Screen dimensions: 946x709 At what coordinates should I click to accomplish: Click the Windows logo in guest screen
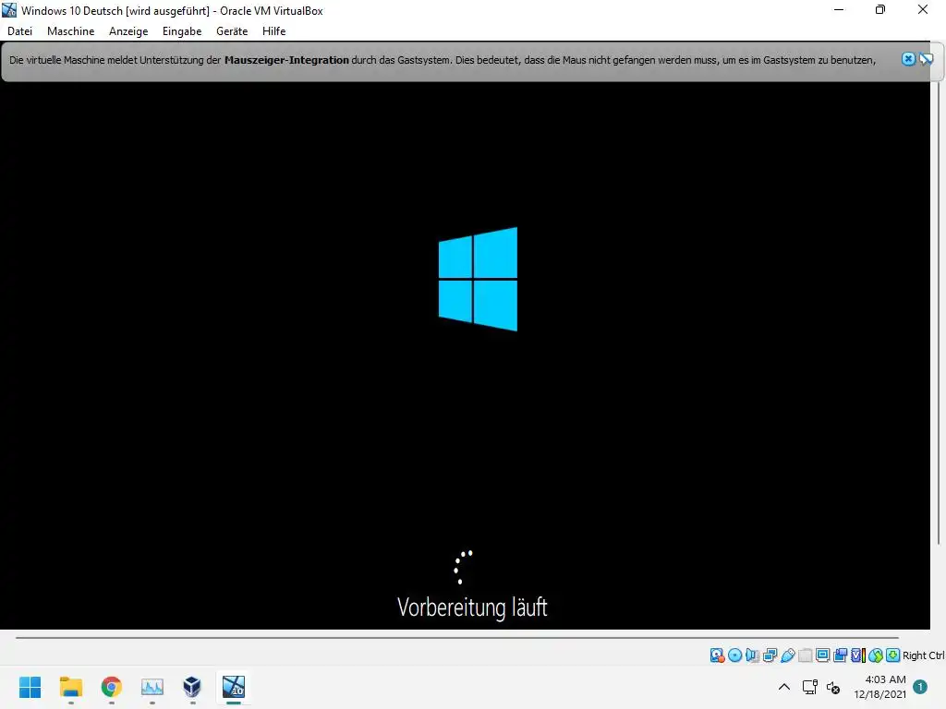tap(478, 279)
